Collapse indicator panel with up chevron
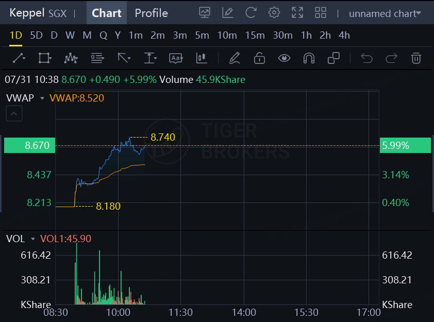Screen dimensions: 434x322 (x=14, y=114)
